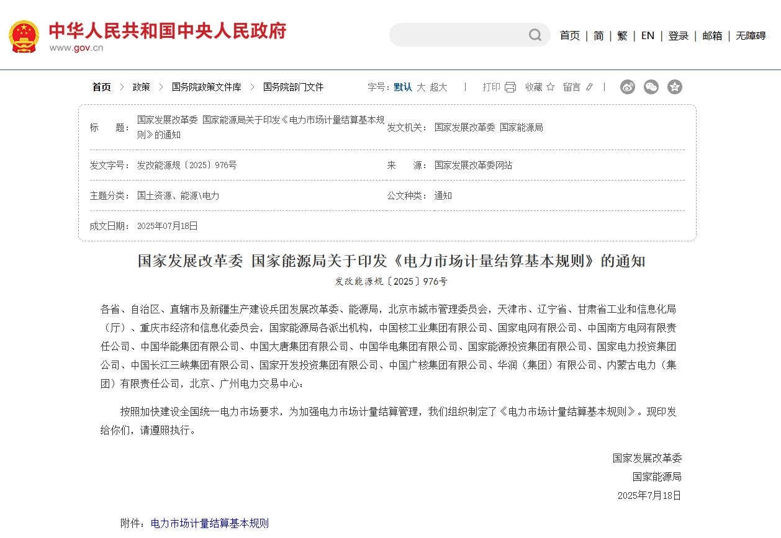Click the 收藏 favorite text
Image resolution: width=781 pixels, height=538 pixels.
pos(534,87)
